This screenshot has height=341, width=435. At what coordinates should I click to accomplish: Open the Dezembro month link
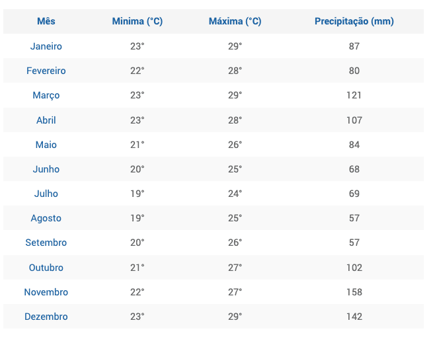(x=46, y=317)
